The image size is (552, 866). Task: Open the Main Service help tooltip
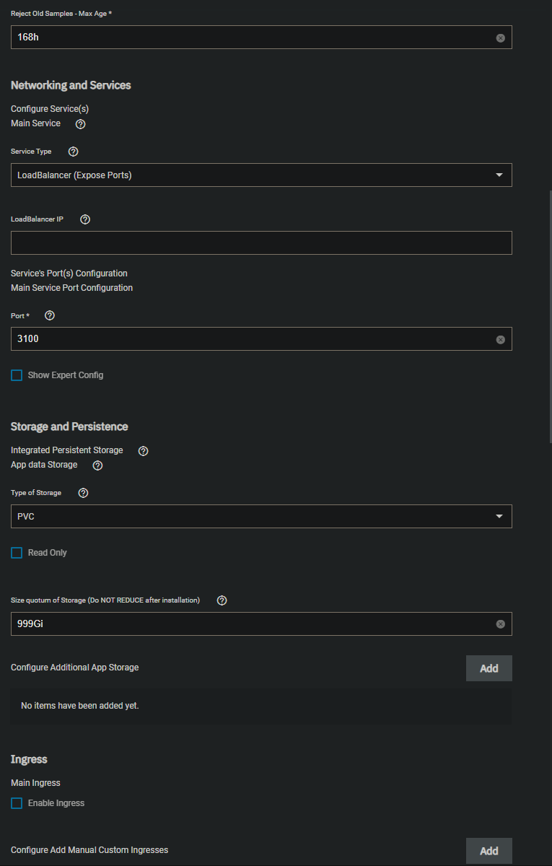[79, 123]
